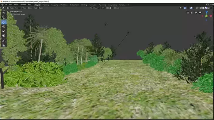Open object type visibility dropdown
The height and width of the screenshot is (120, 214).
coord(181,8)
